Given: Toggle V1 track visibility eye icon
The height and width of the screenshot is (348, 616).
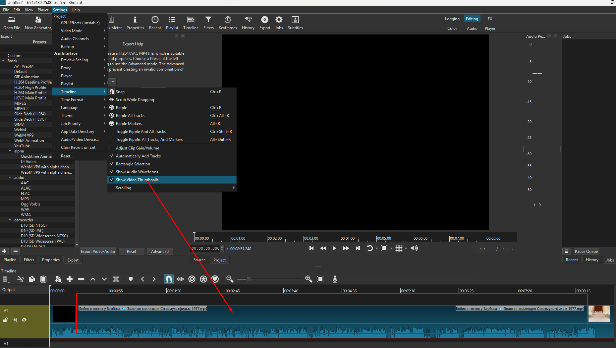Looking at the screenshot, I should click(x=24, y=320).
